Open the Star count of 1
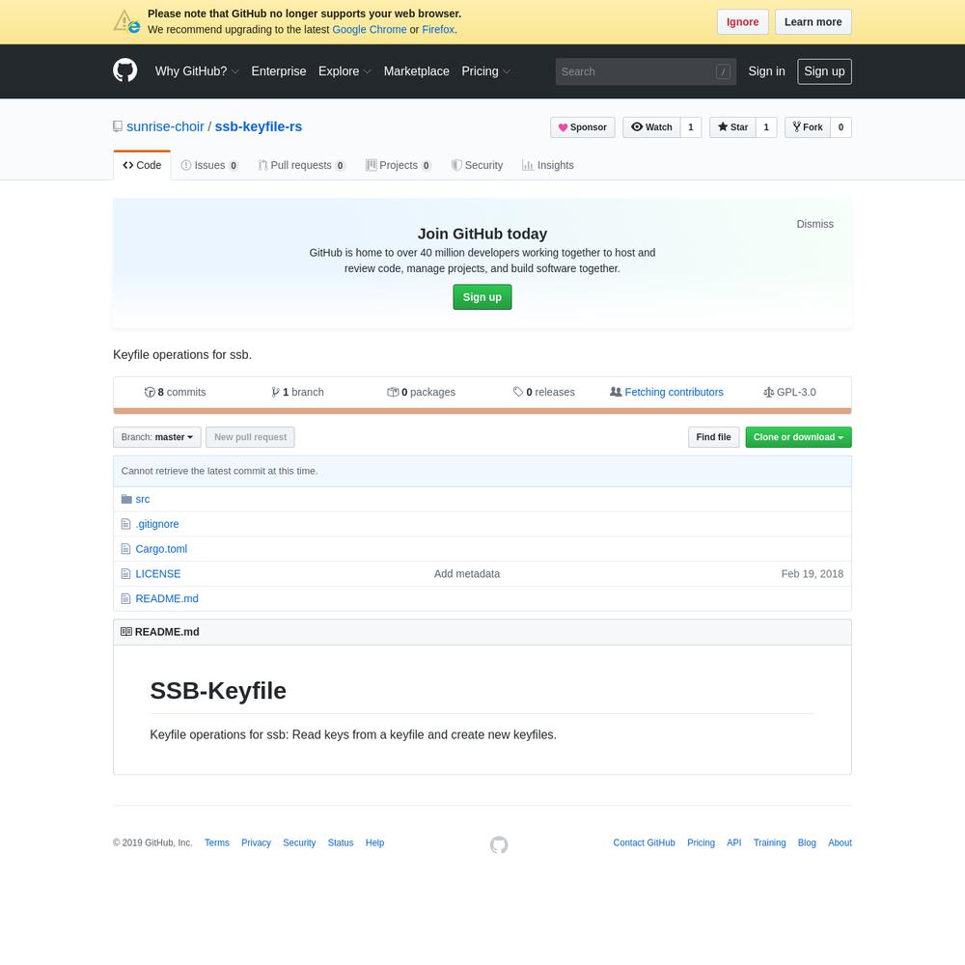Image resolution: width=965 pixels, height=965 pixels. click(x=766, y=127)
